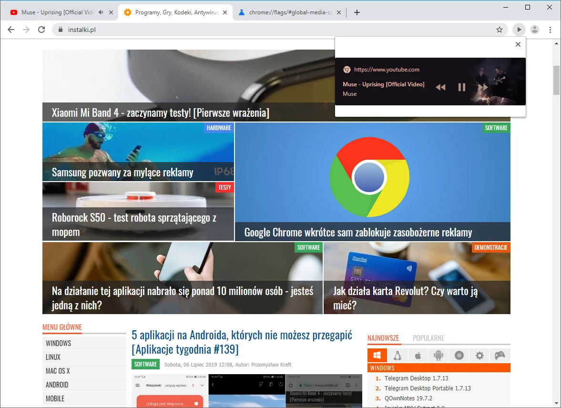Open a new browser tab
Screen dimensions: 561x408
point(357,12)
